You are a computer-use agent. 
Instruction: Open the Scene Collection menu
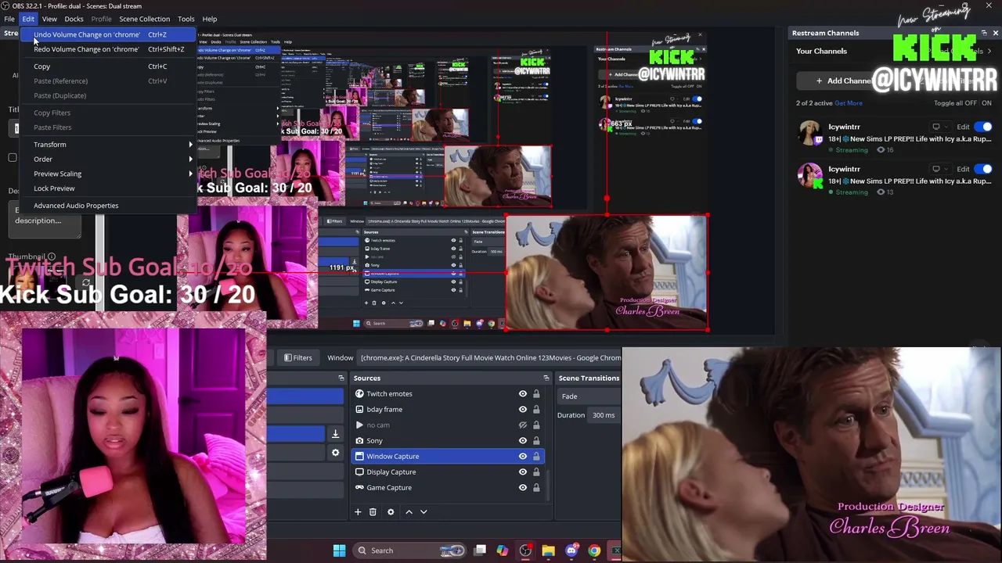(x=144, y=19)
